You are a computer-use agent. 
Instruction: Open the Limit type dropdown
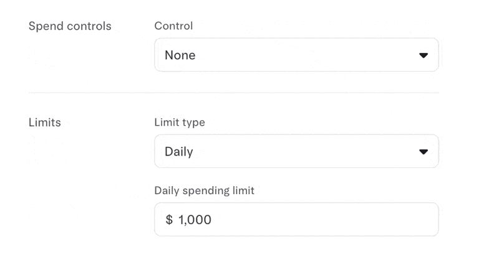coord(296,151)
